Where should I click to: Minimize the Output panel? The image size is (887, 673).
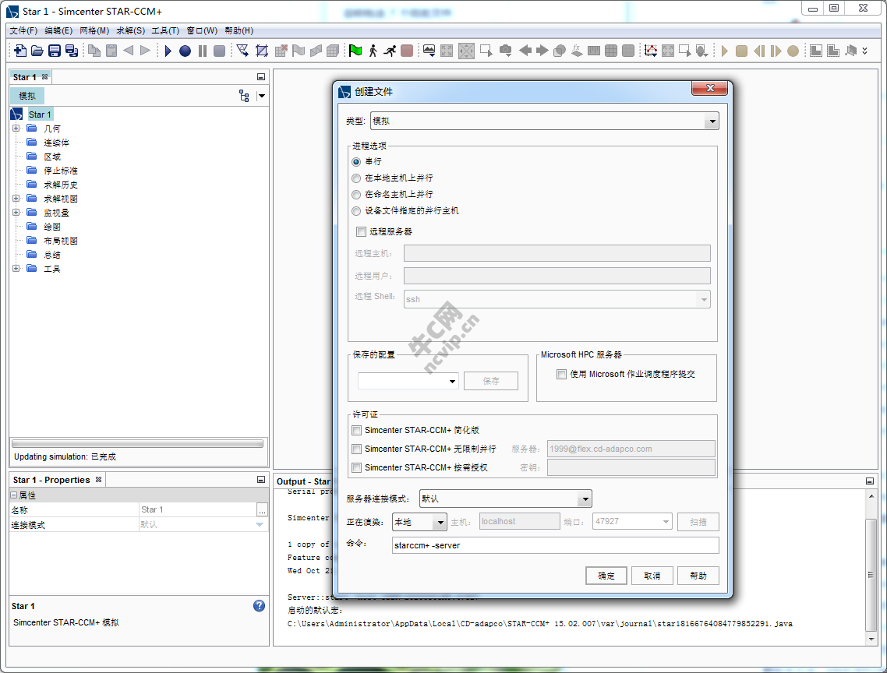pyautogui.click(x=870, y=481)
